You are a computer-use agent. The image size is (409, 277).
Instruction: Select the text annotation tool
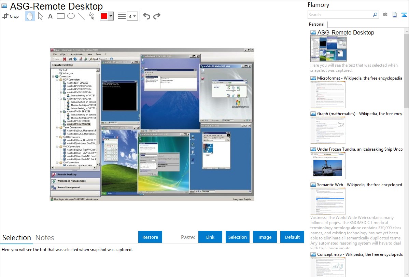50,16
